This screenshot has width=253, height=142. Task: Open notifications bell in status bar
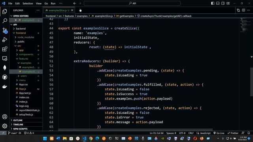point(249,133)
